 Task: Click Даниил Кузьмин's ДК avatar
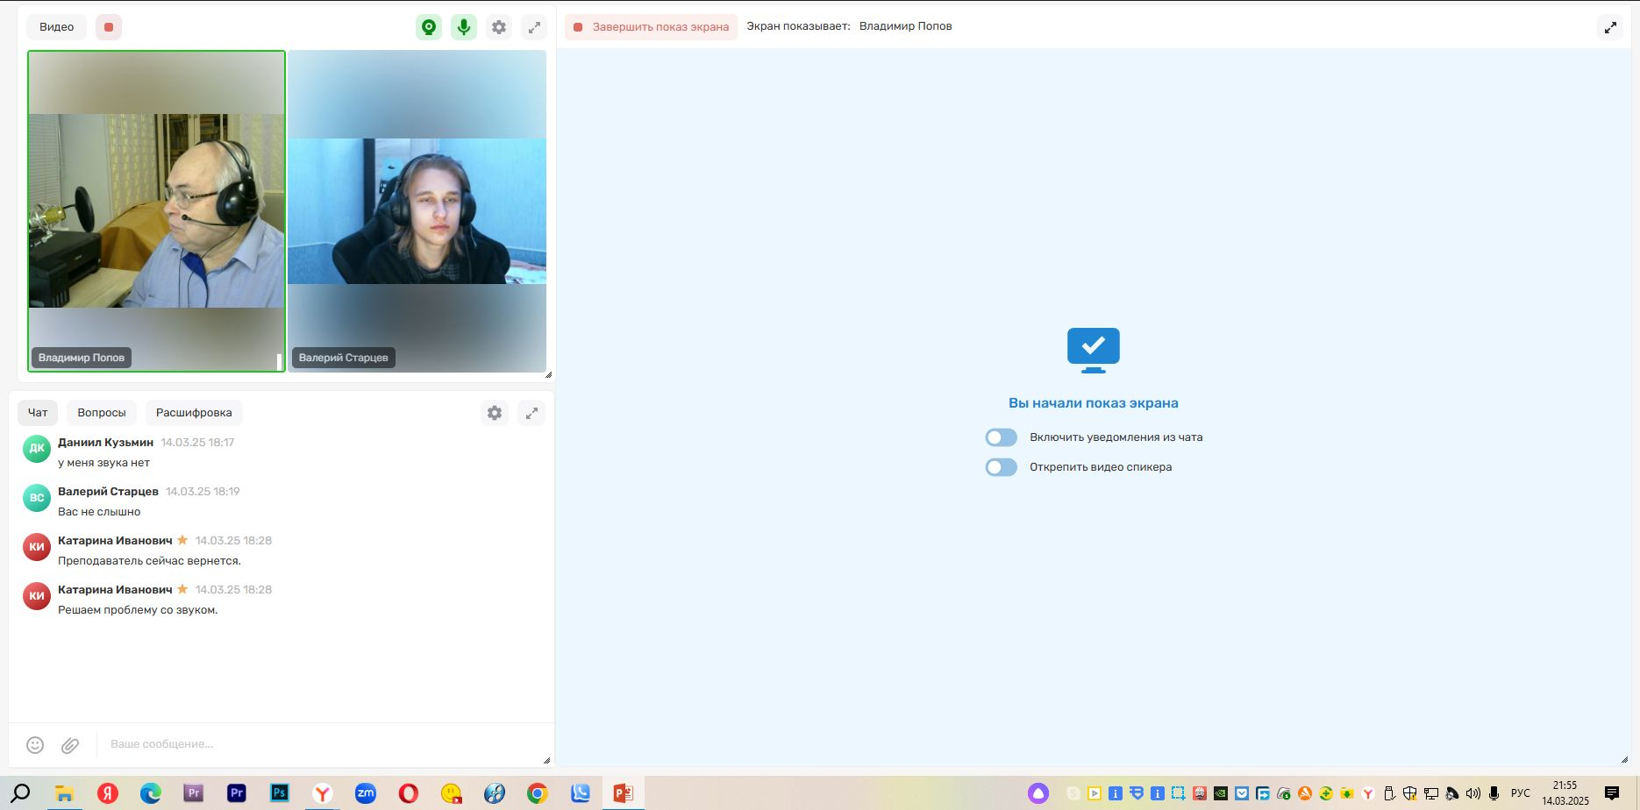click(37, 449)
